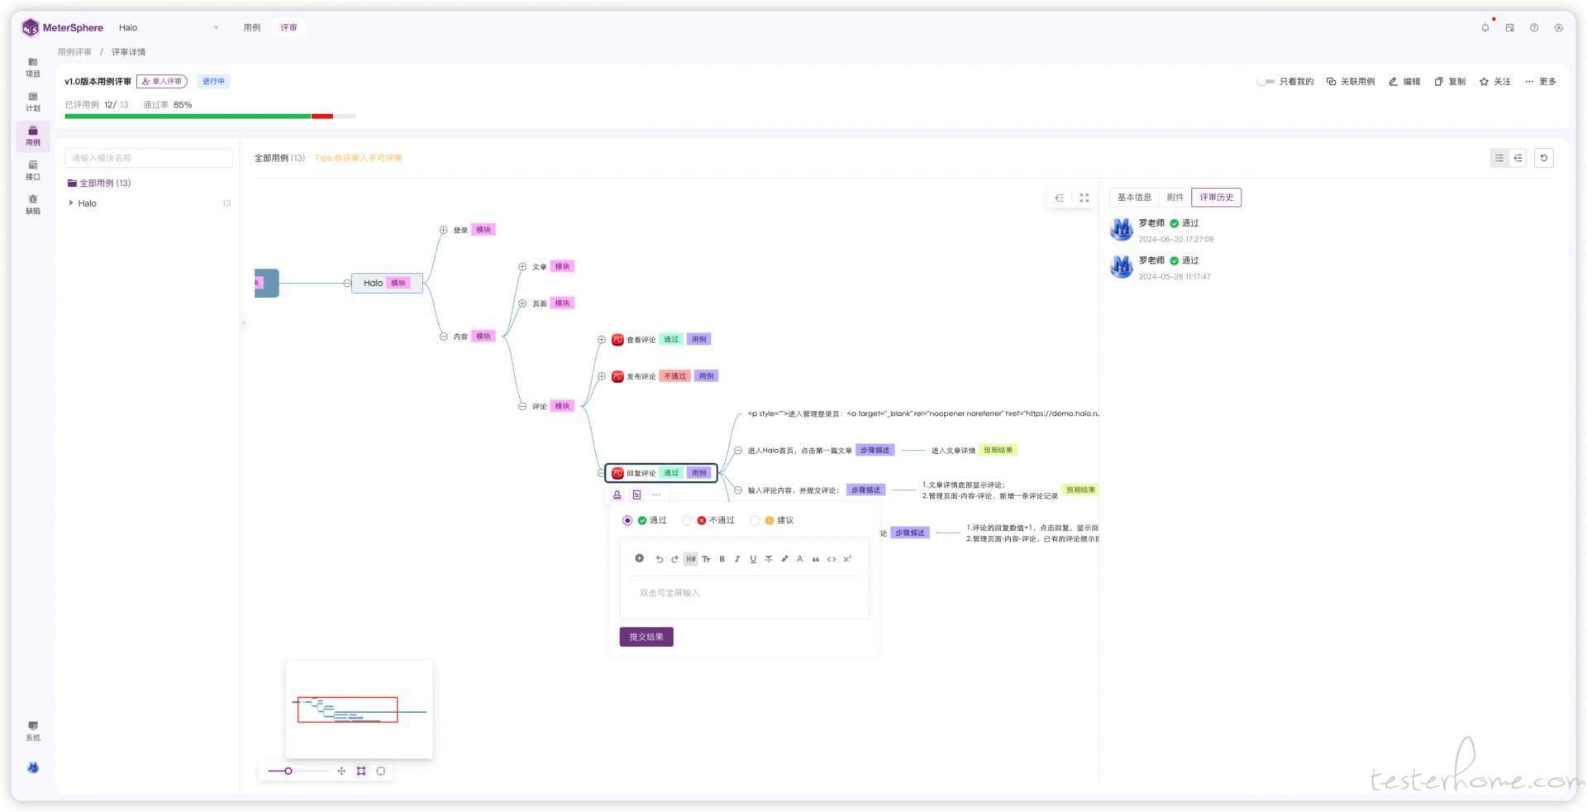1587x812 pixels.
Task: Toggle the navigator frame icon in the zoom bar
Action: click(x=361, y=771)
